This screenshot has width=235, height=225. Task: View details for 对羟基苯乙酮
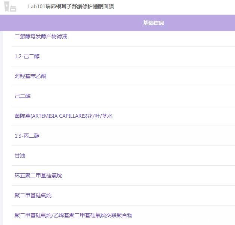pos(30,76)
